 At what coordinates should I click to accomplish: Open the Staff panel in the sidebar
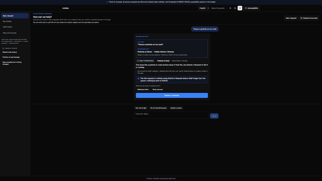(15, 27)
